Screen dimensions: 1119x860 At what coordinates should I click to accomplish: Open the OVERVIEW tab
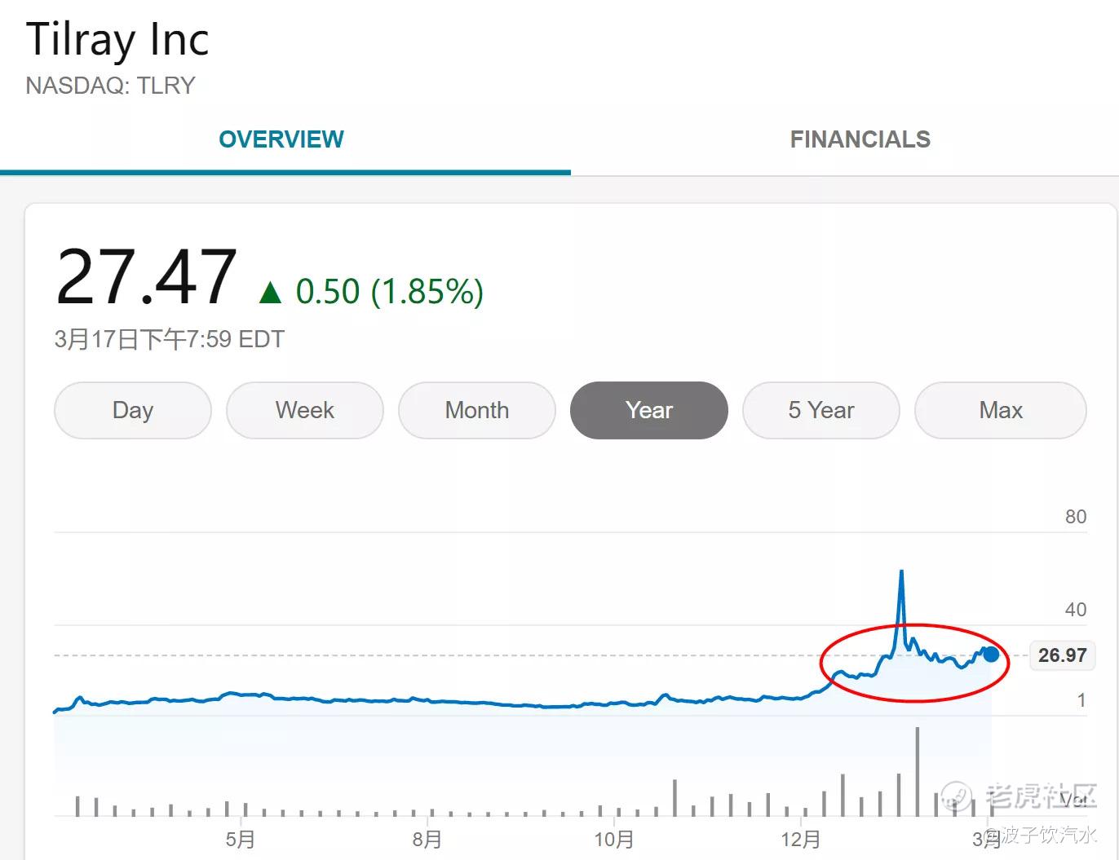pos(281,139)
